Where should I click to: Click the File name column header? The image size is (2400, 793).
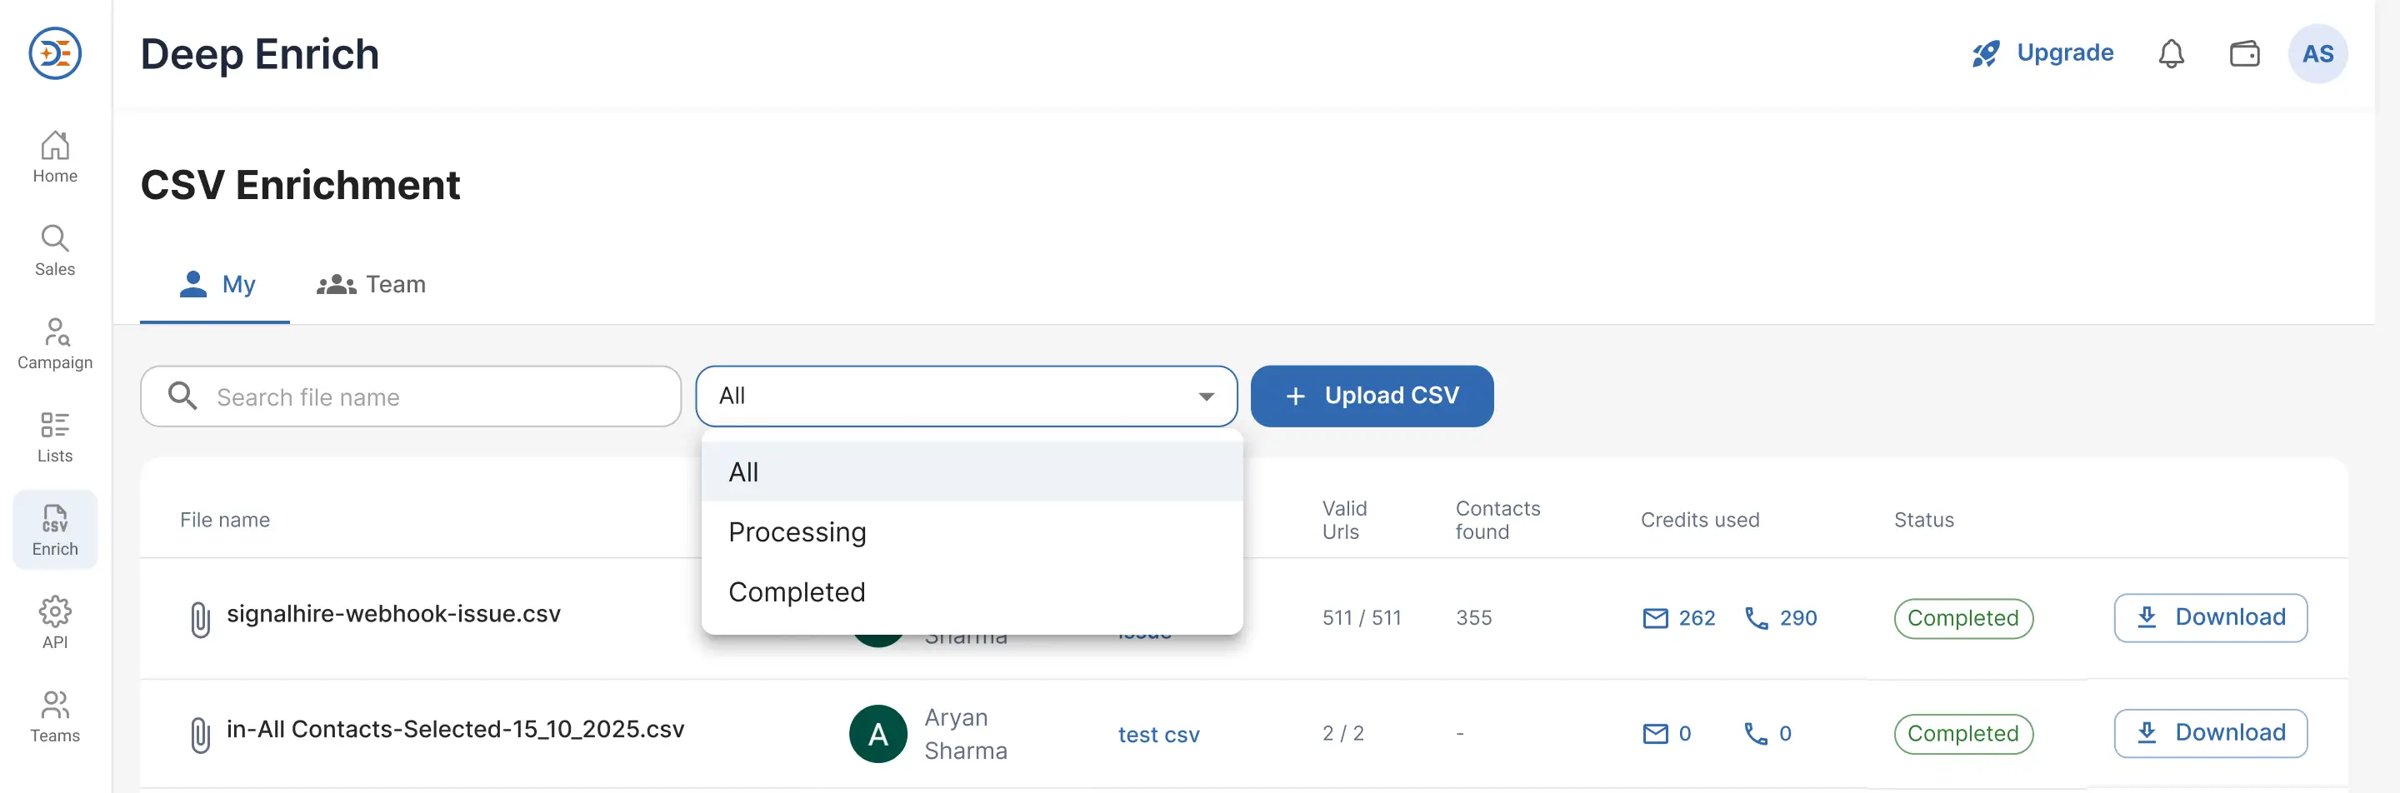pyautogui.click(x=224, y=519)
